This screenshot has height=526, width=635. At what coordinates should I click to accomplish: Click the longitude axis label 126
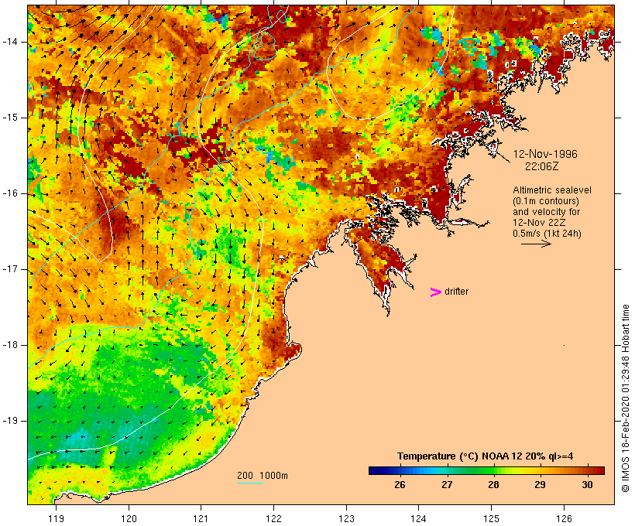pyautogui.click(x=564, y=518)
